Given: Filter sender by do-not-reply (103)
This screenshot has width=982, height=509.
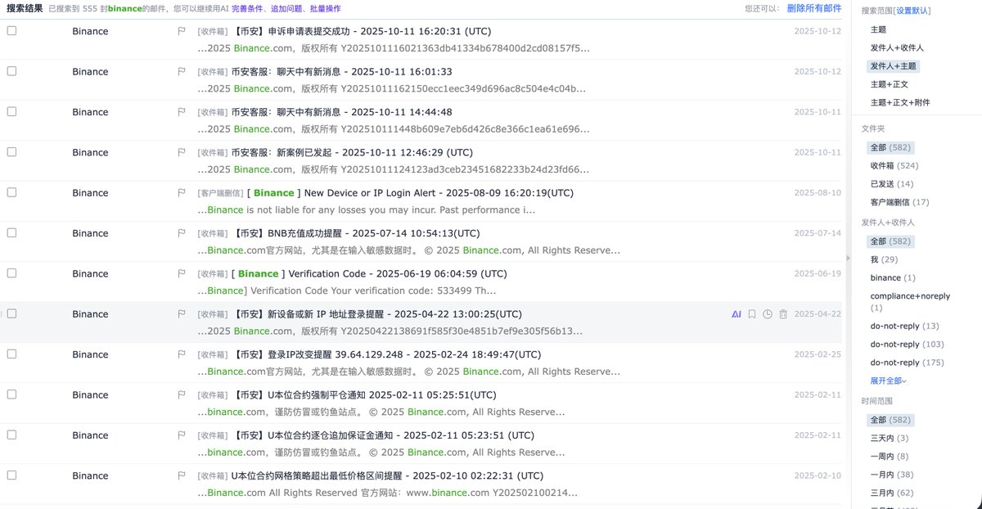Looking at the screenshot, I should click(908, 345).
